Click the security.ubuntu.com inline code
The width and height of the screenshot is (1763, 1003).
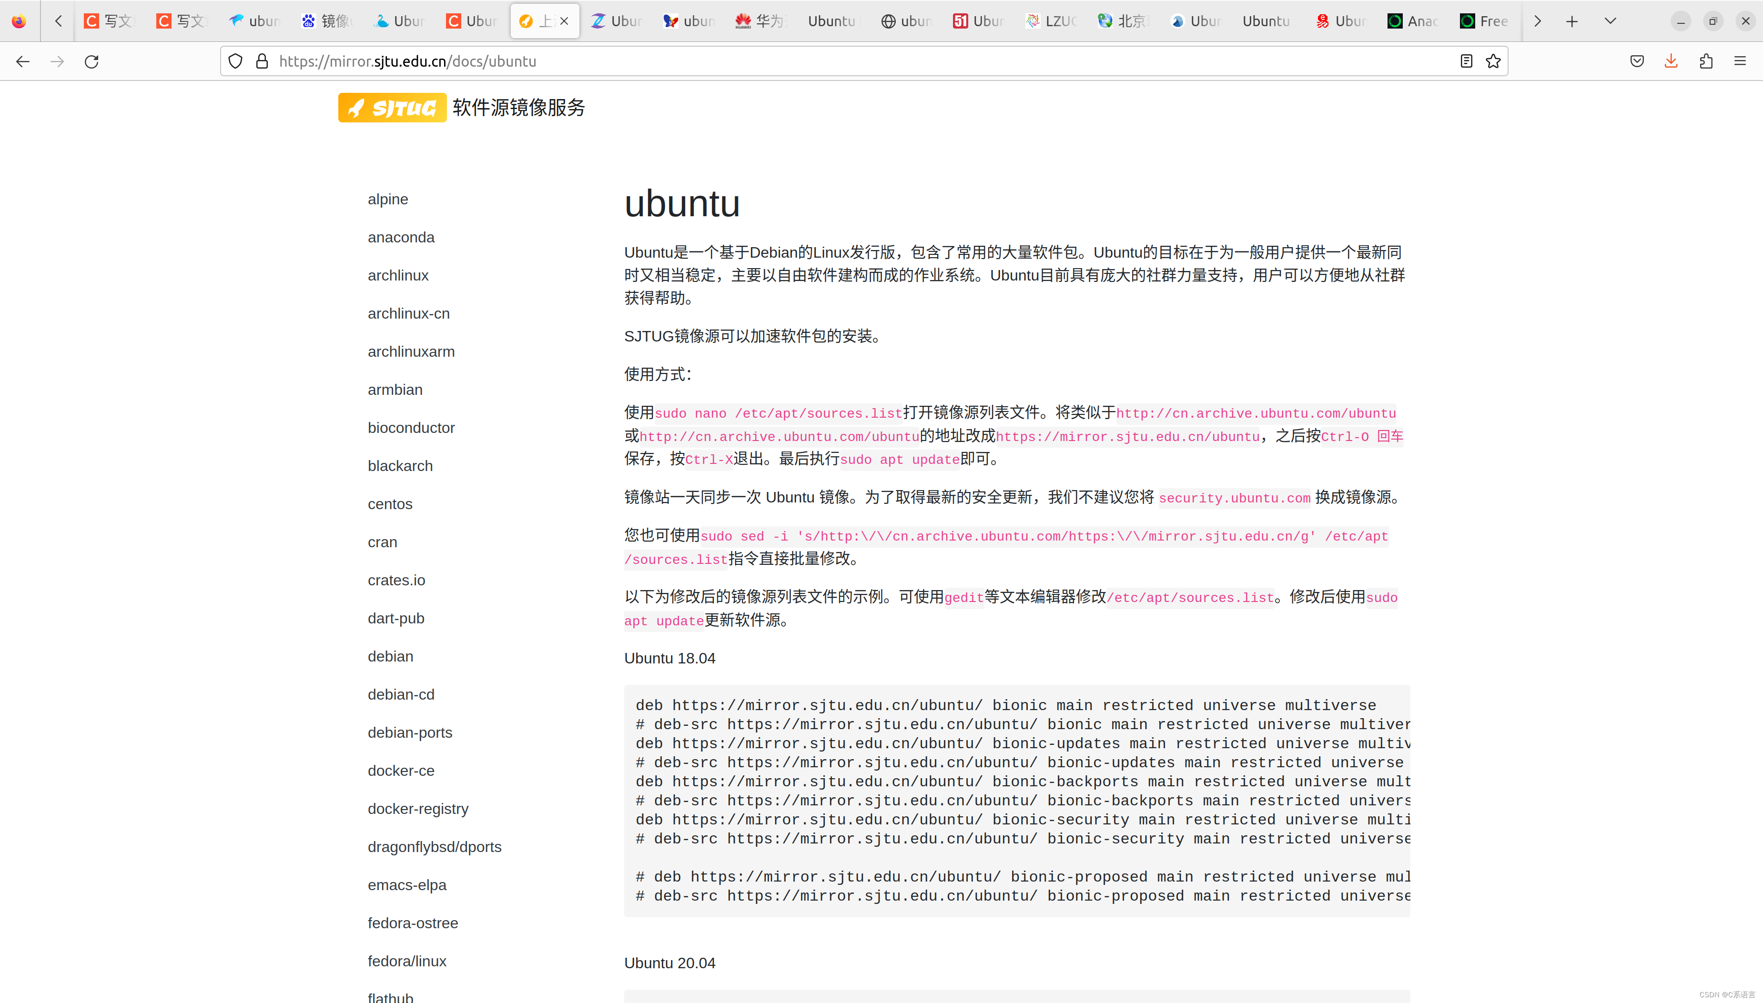[1235, 498]
